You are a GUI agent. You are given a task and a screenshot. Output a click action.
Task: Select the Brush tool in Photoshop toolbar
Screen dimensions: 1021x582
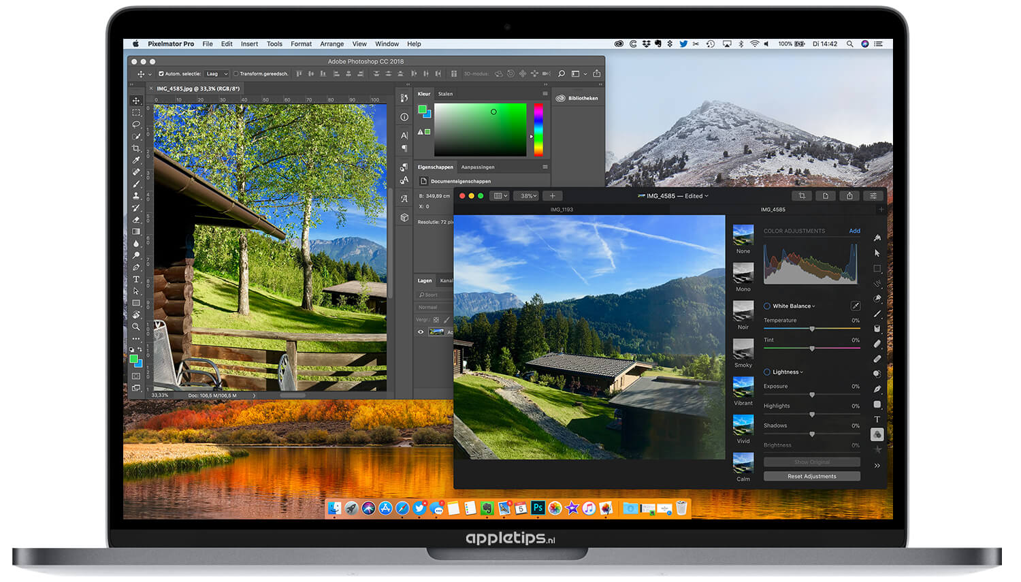(x=136, y=184)
